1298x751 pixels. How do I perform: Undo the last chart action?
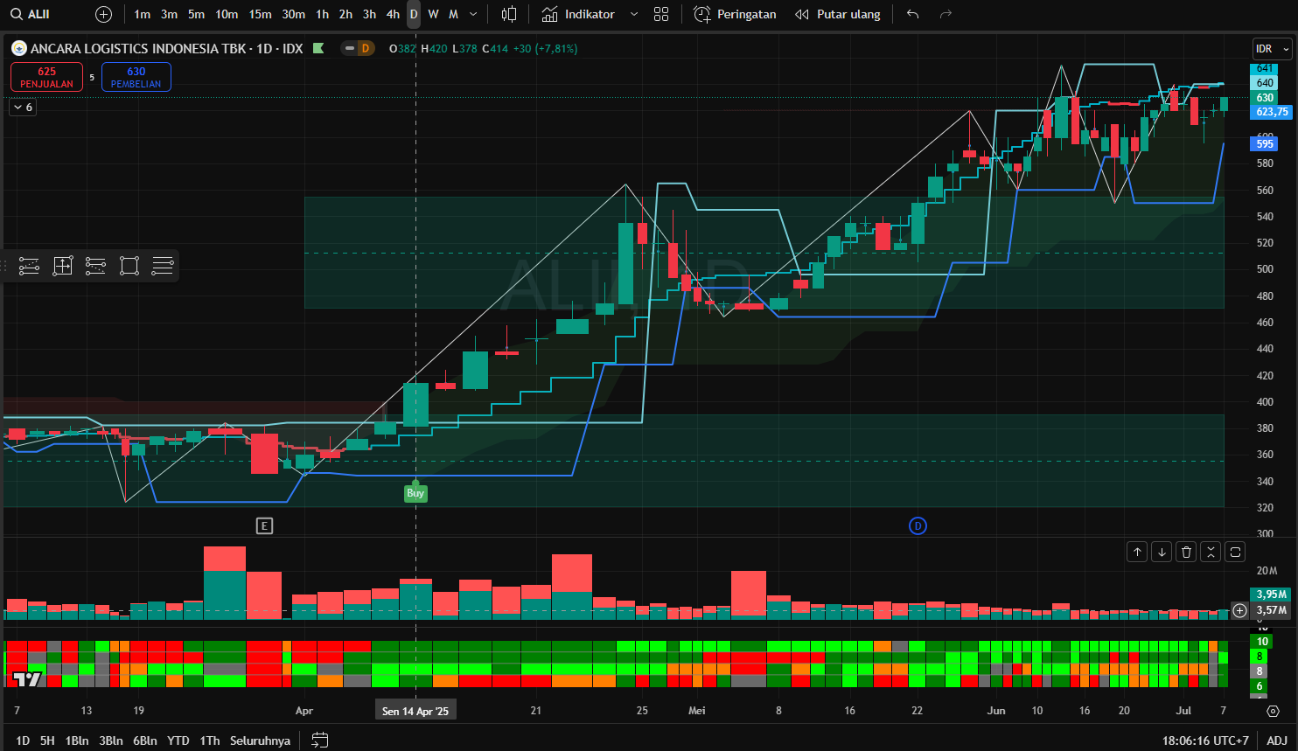[912, 14]
